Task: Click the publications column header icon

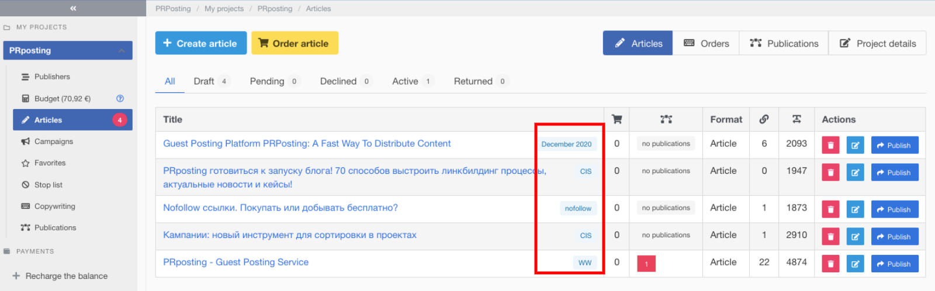Action: click(x=666, y=119)
